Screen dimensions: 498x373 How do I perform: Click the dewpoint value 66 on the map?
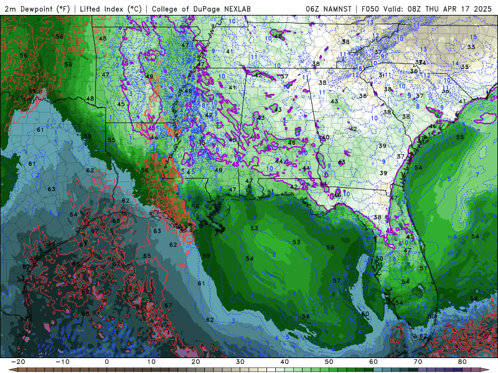tap(116, 221)
